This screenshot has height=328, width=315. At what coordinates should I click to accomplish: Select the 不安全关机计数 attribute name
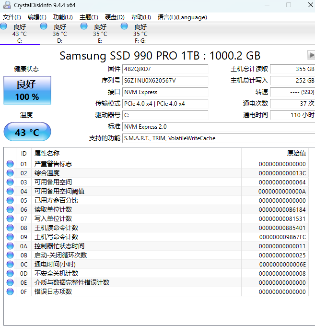pyautogui.click(x=57, y=273)
